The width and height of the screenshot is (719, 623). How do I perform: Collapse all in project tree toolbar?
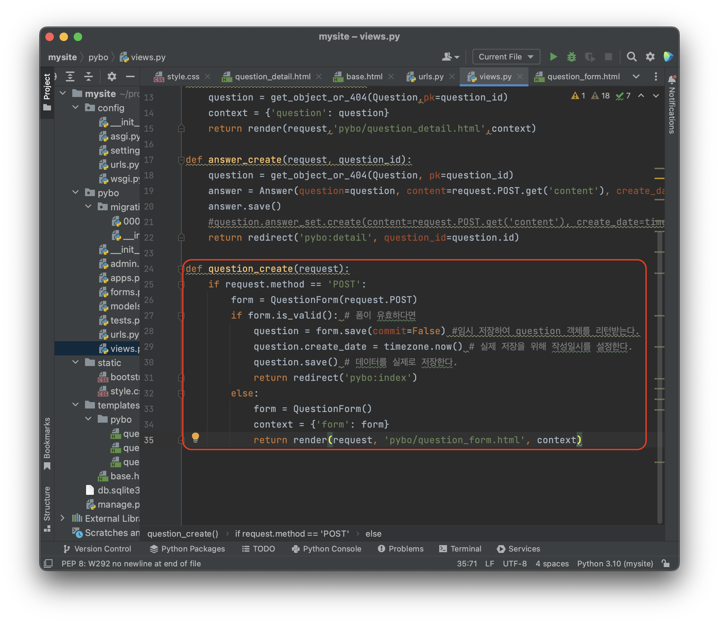[x=89, y=76]
